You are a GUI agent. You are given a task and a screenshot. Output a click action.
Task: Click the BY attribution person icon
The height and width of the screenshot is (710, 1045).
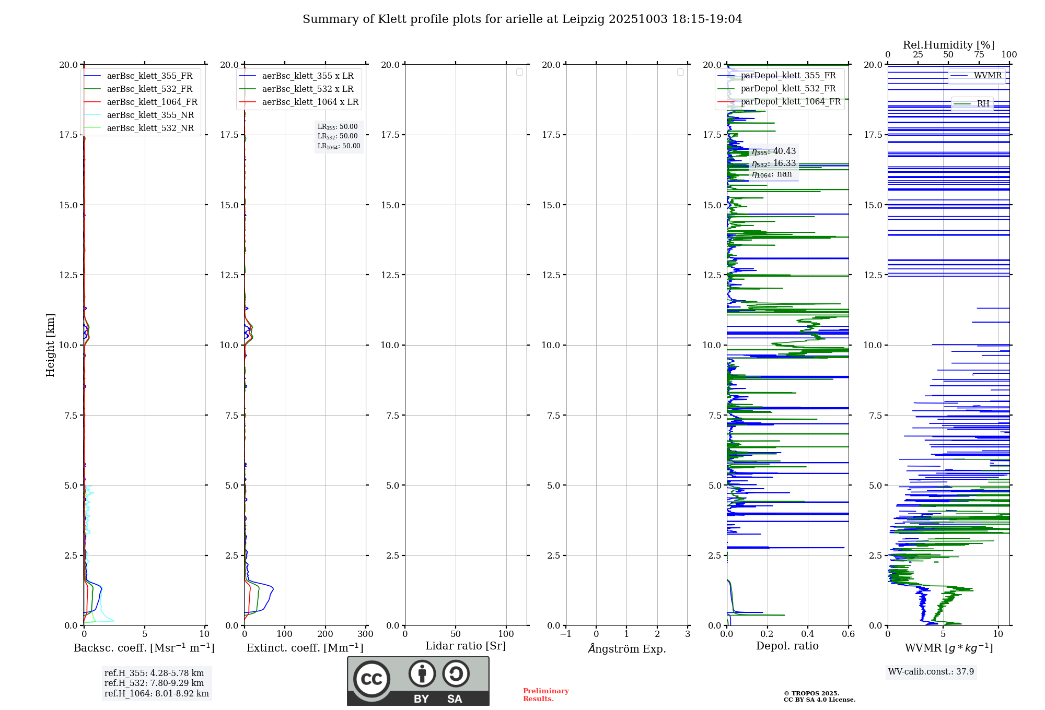(422, 673)
